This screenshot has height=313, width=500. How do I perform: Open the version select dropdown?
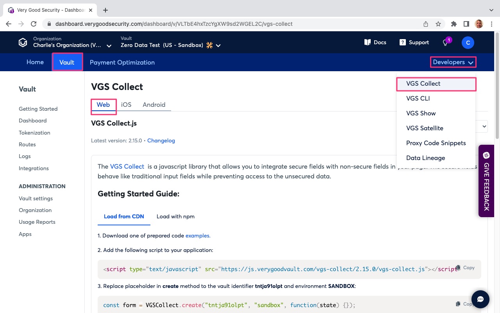484,126
